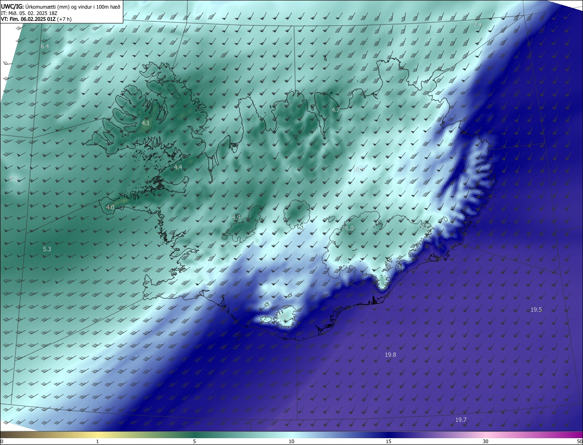Click the 7.4 value label on the map
The width and height of the screenshot is (583, 445).
click(x=478, y=25)
